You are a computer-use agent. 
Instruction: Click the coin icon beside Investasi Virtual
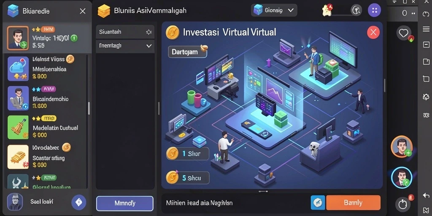[x=173, y=32]
